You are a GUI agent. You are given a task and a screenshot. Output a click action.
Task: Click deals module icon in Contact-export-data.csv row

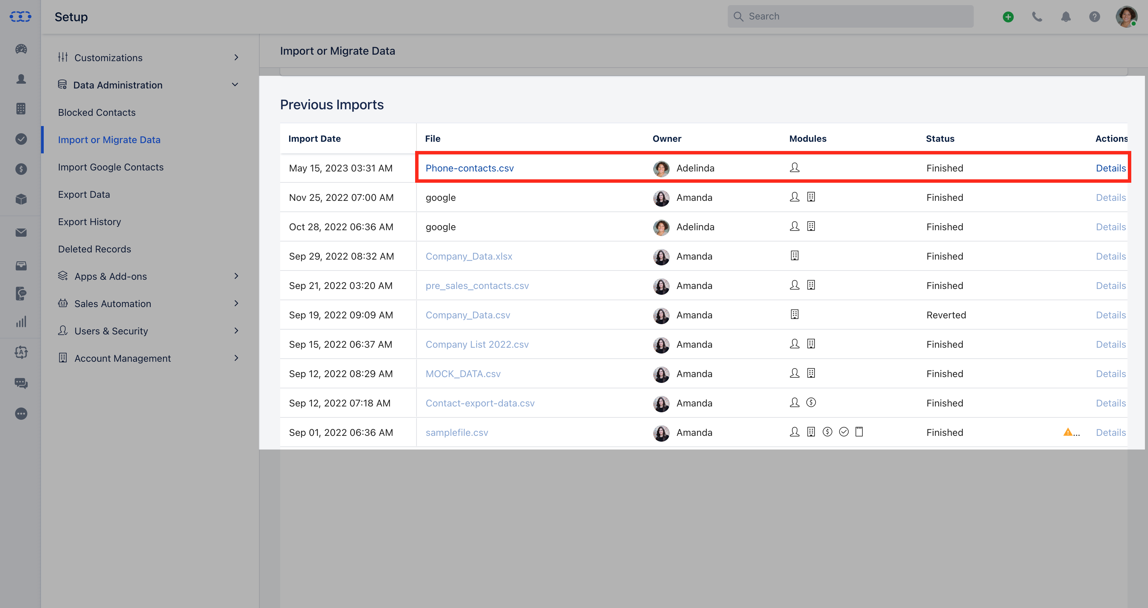pyautogui.click(x=811, y=403)
